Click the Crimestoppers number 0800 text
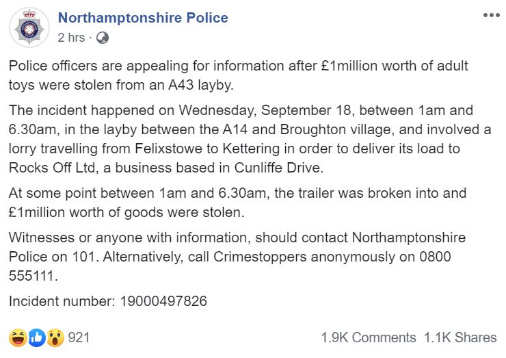The height and width of the screenshot is (358, 506). (435, 257)
